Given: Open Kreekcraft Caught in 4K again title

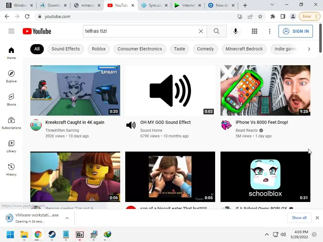Looking at the screenshot, I should pos(75,122).
